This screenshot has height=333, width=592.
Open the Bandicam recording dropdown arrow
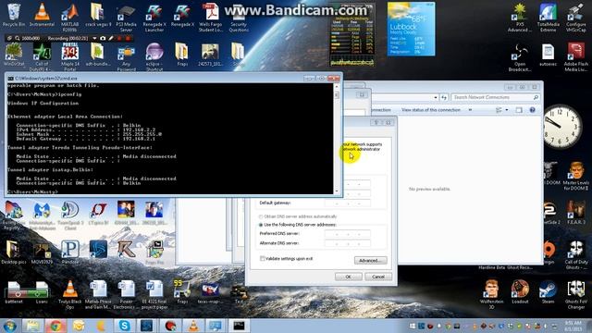pos(94,38)
